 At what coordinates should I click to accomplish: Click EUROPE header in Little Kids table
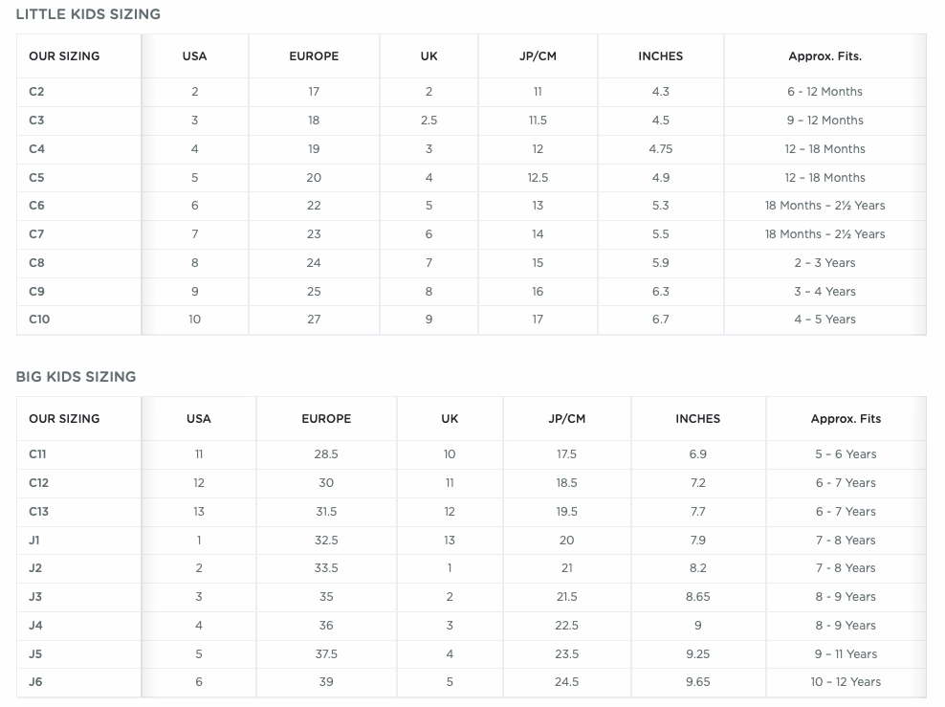pyautogui.click(x=314, y=56)
